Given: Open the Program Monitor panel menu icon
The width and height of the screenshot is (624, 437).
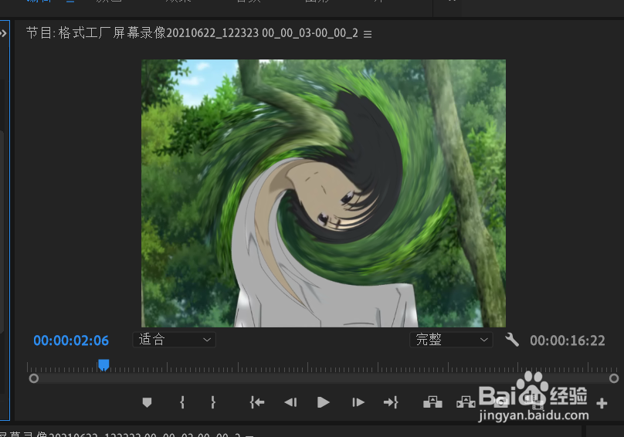Looking at the screenshot, I should [x=368, y=34].
